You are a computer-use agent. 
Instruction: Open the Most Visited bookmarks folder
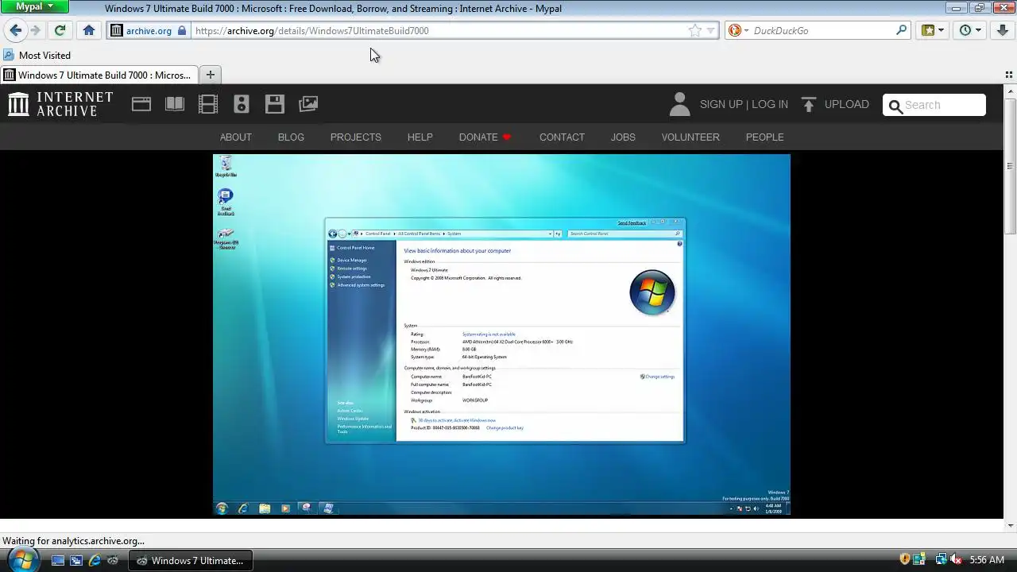coord(37,55)
